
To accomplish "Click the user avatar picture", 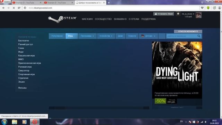I will 198,15.
